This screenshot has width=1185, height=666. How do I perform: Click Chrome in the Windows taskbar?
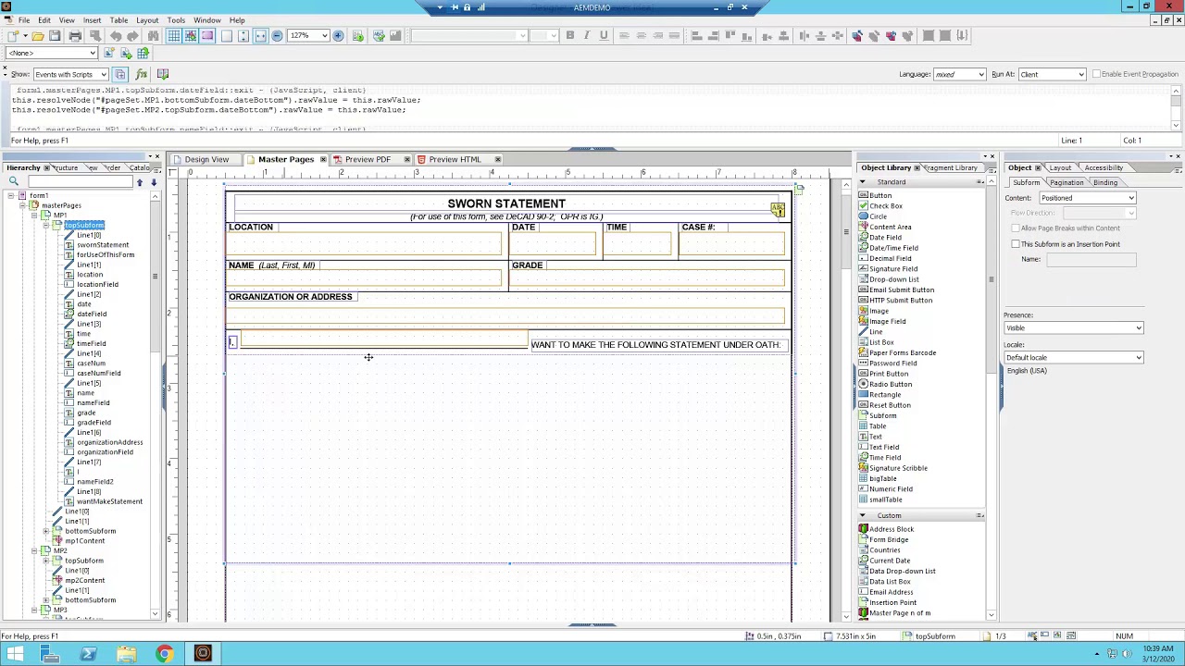164,654
